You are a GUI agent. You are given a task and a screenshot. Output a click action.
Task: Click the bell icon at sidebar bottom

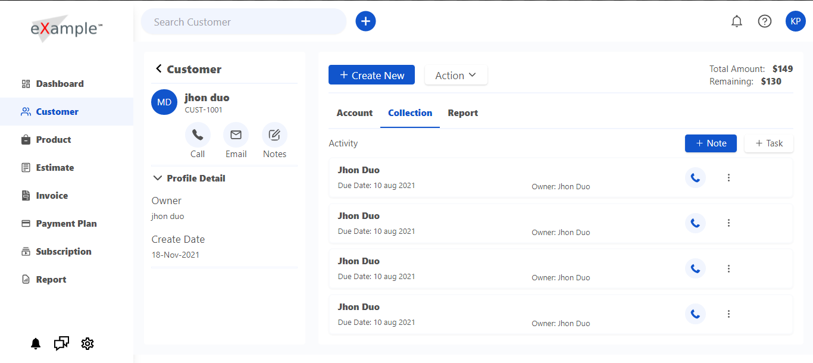[36, 344]
